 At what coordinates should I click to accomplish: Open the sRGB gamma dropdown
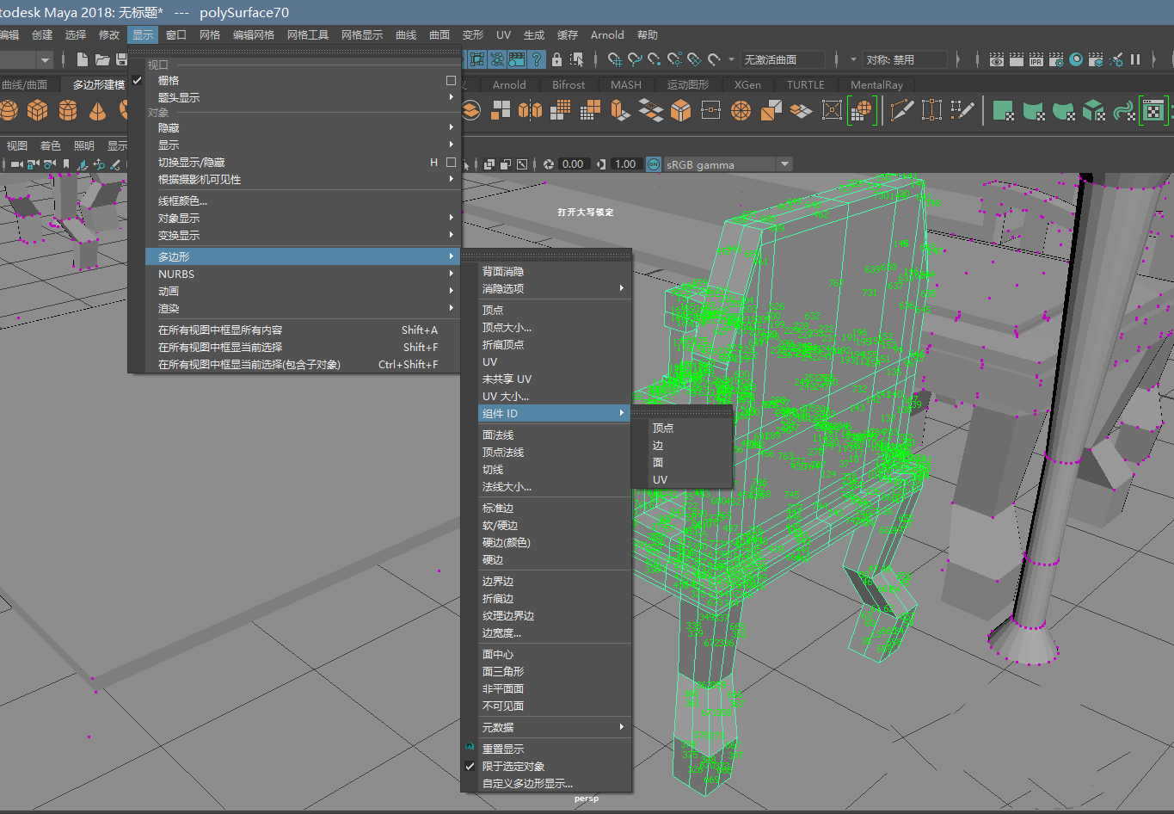[728, 164]
